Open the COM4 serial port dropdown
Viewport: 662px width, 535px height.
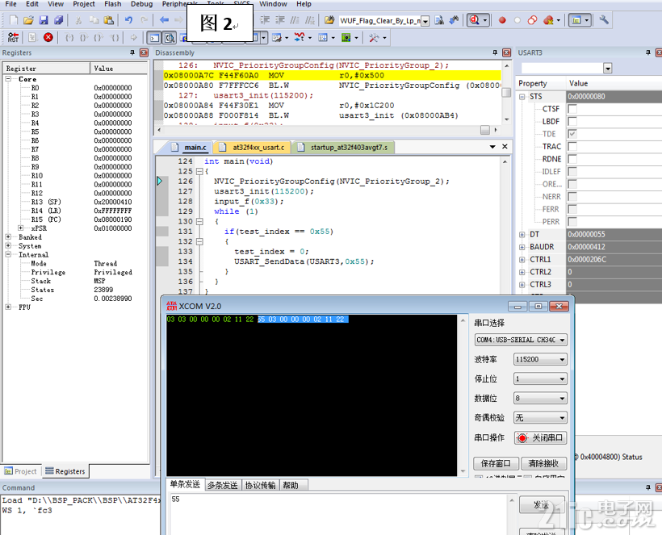click(x=521, y=340)
